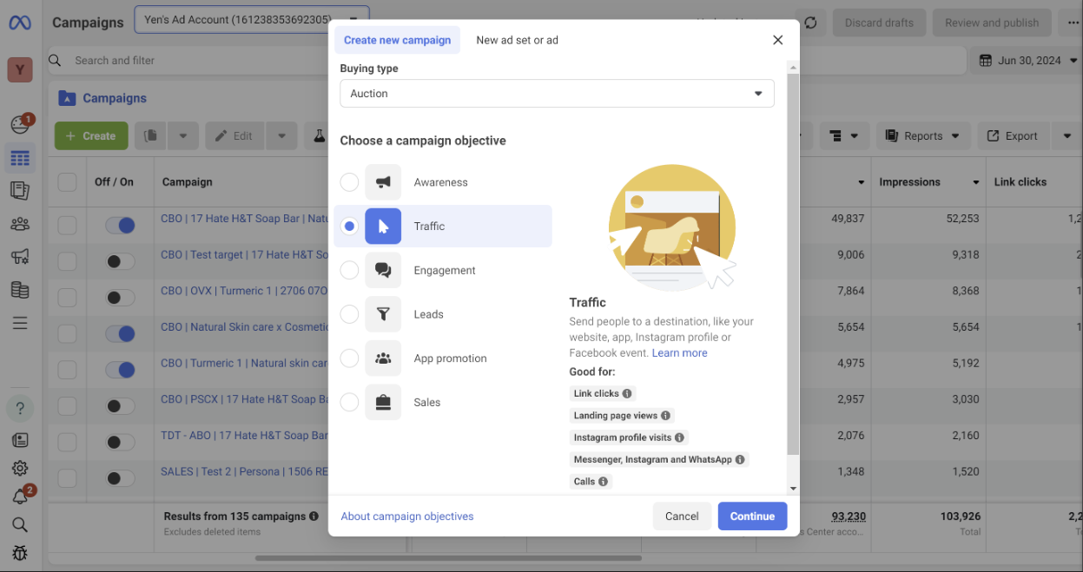Choose the Sales objective radio button
The height and width of the screenshot is (572, 1083).
[349, 402]
